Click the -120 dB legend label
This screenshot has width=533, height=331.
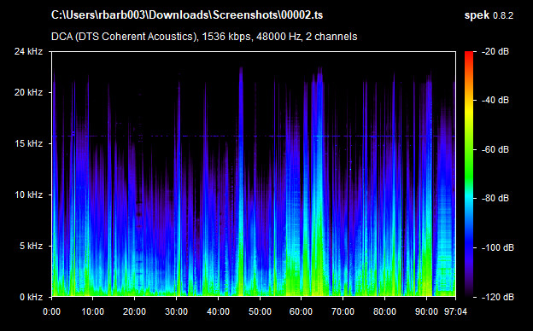tap(497, 297)
